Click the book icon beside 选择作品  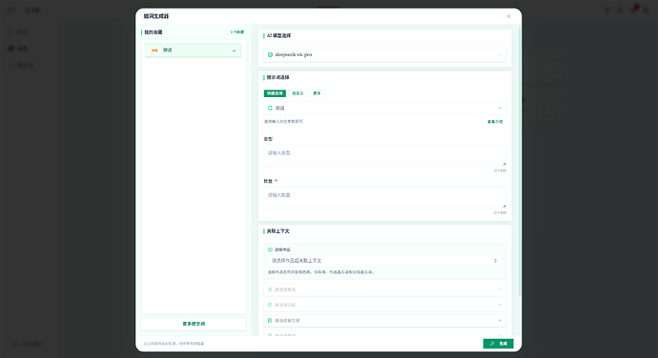(x=270, y=249)
